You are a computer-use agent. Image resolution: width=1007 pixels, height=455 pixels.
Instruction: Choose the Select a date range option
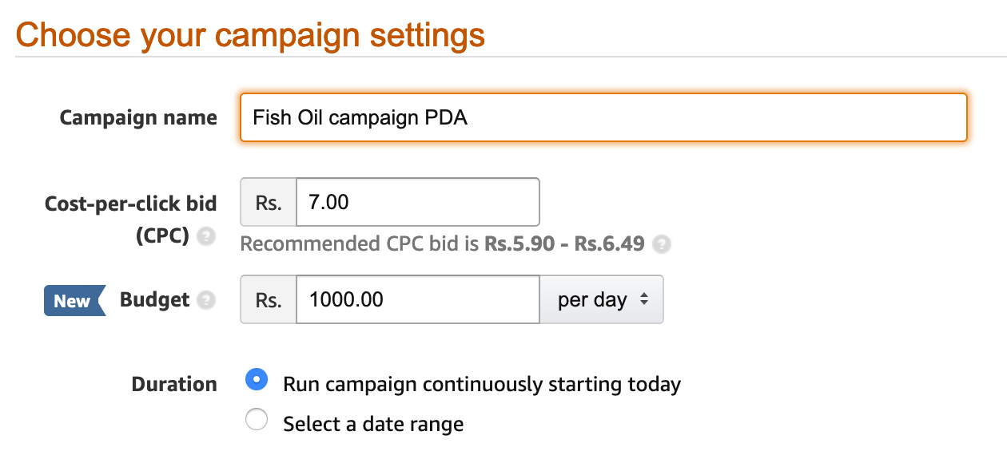(257, 420)
